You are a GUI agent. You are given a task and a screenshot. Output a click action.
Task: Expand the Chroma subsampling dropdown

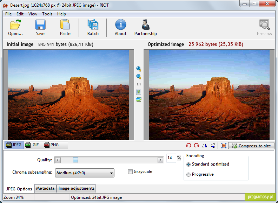click(x=85, y=173)
